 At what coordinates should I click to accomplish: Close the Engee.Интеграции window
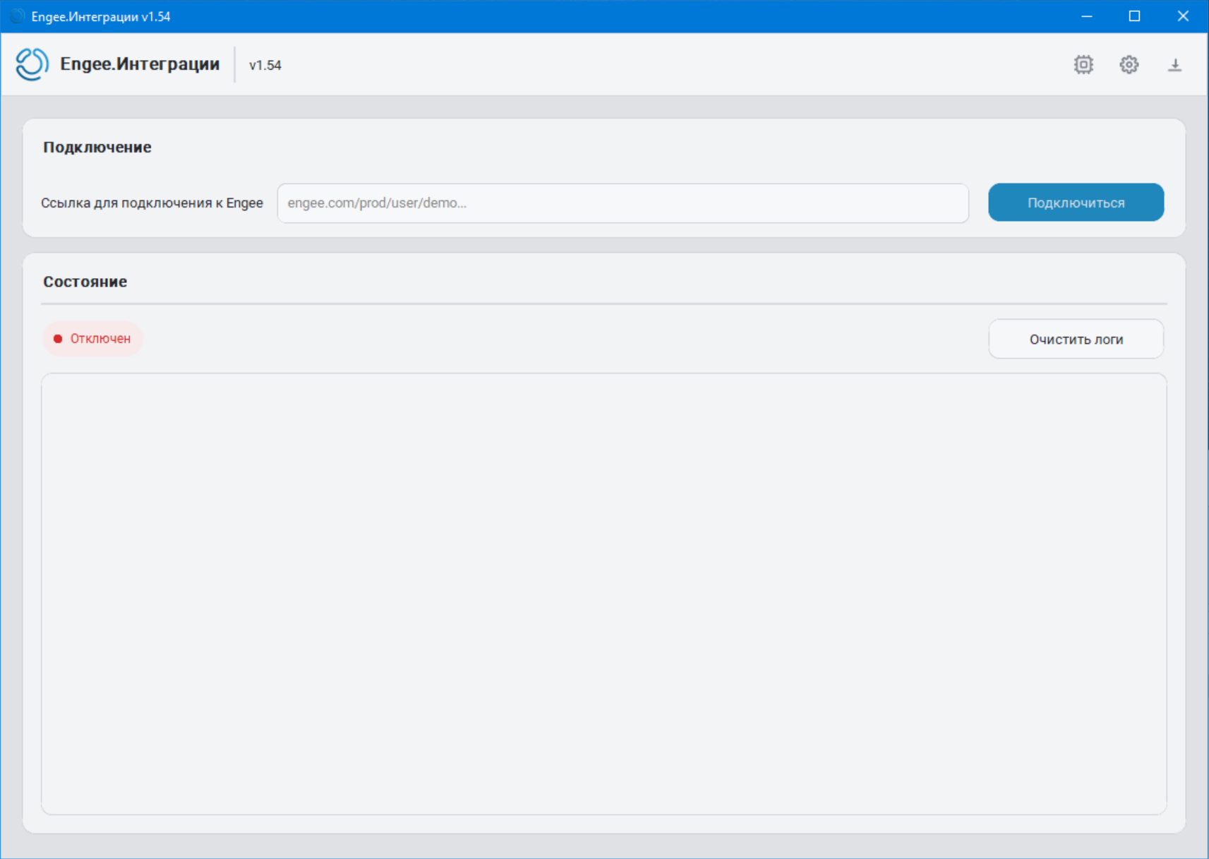(1183, 16)
